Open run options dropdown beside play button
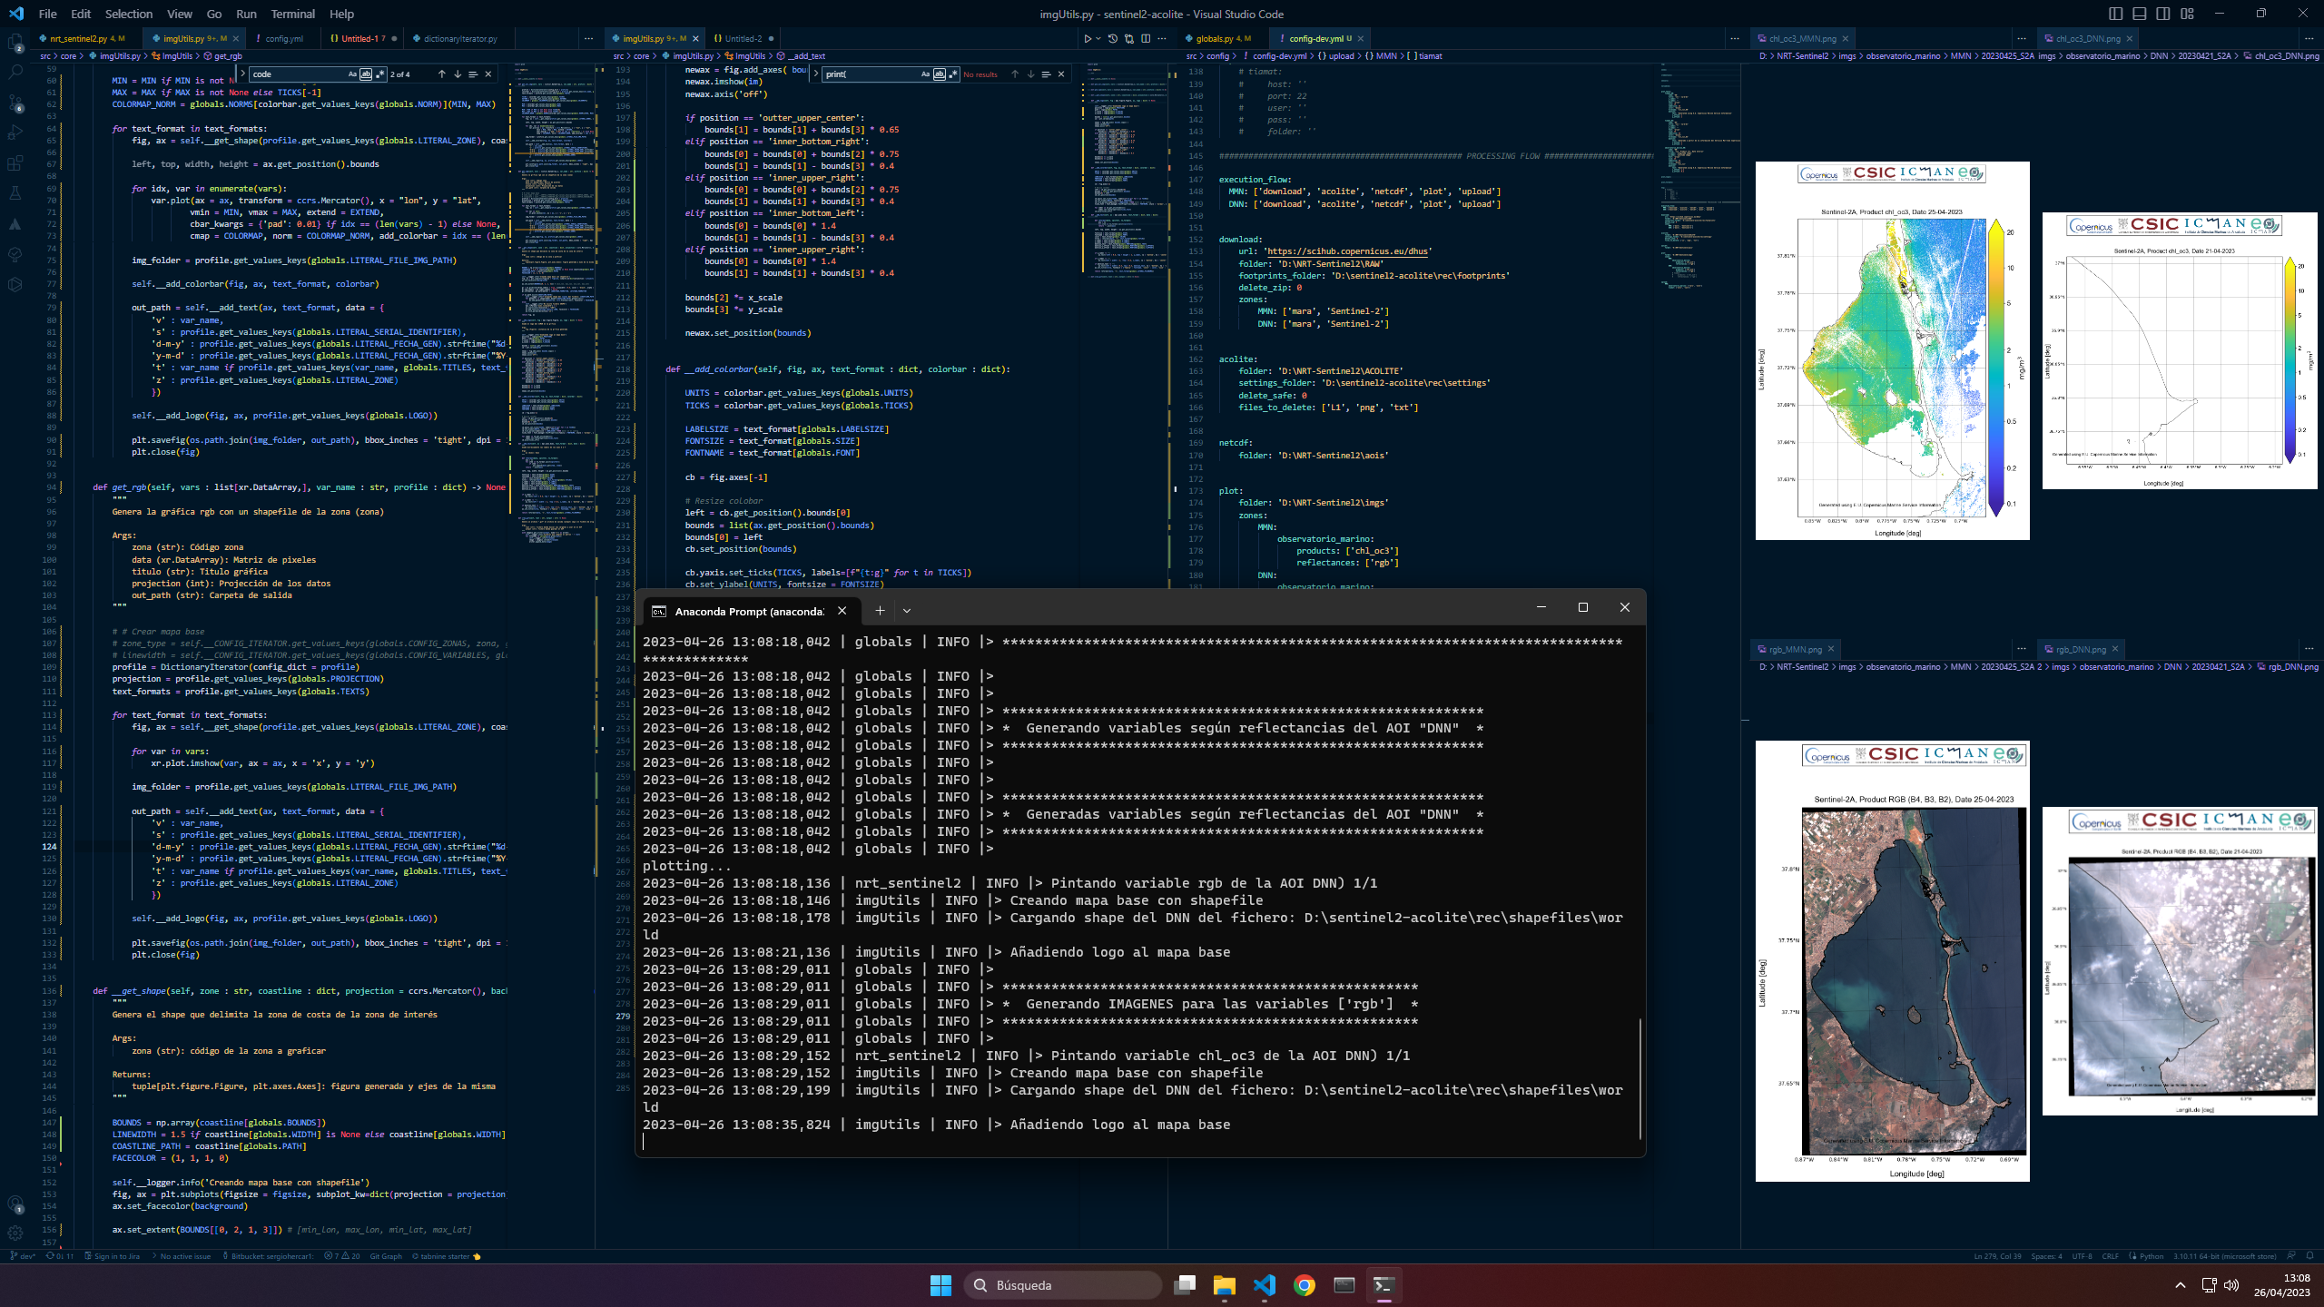Screen dimensions: 2324x1307 pos(1098,39)
